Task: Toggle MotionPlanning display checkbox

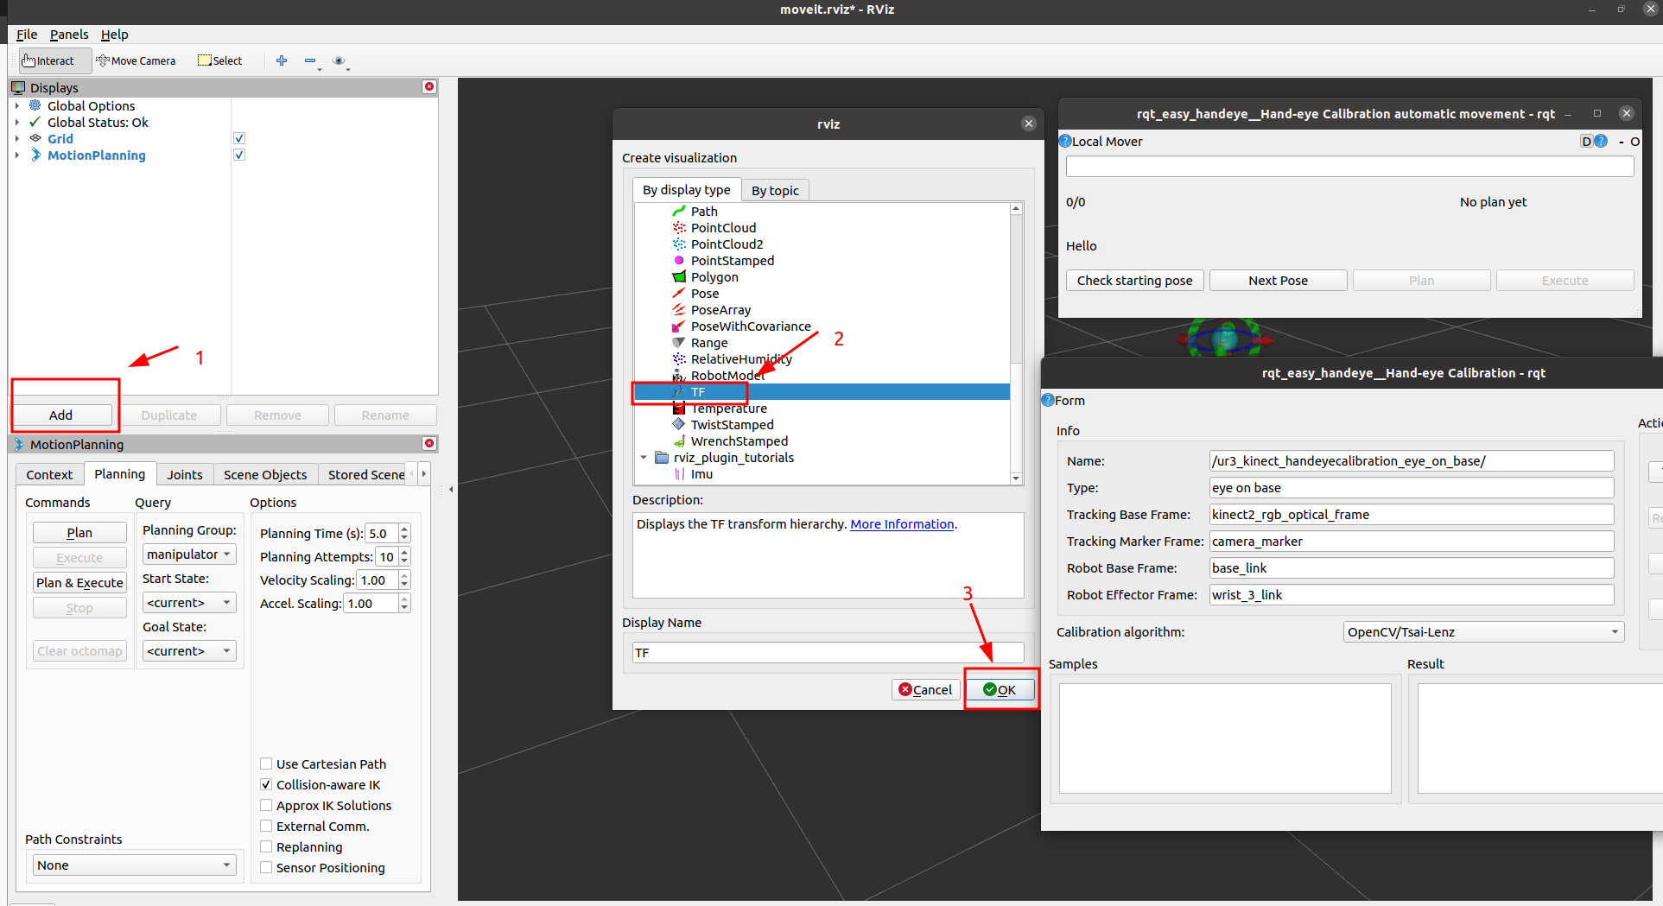Action: click(x=239, y=155)
